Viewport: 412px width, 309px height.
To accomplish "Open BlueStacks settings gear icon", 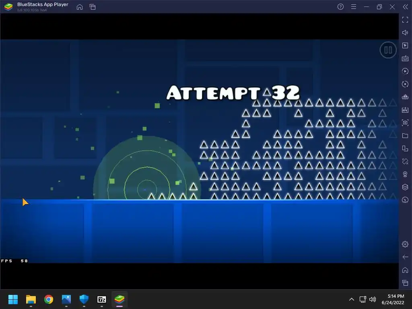I will 405,244.
